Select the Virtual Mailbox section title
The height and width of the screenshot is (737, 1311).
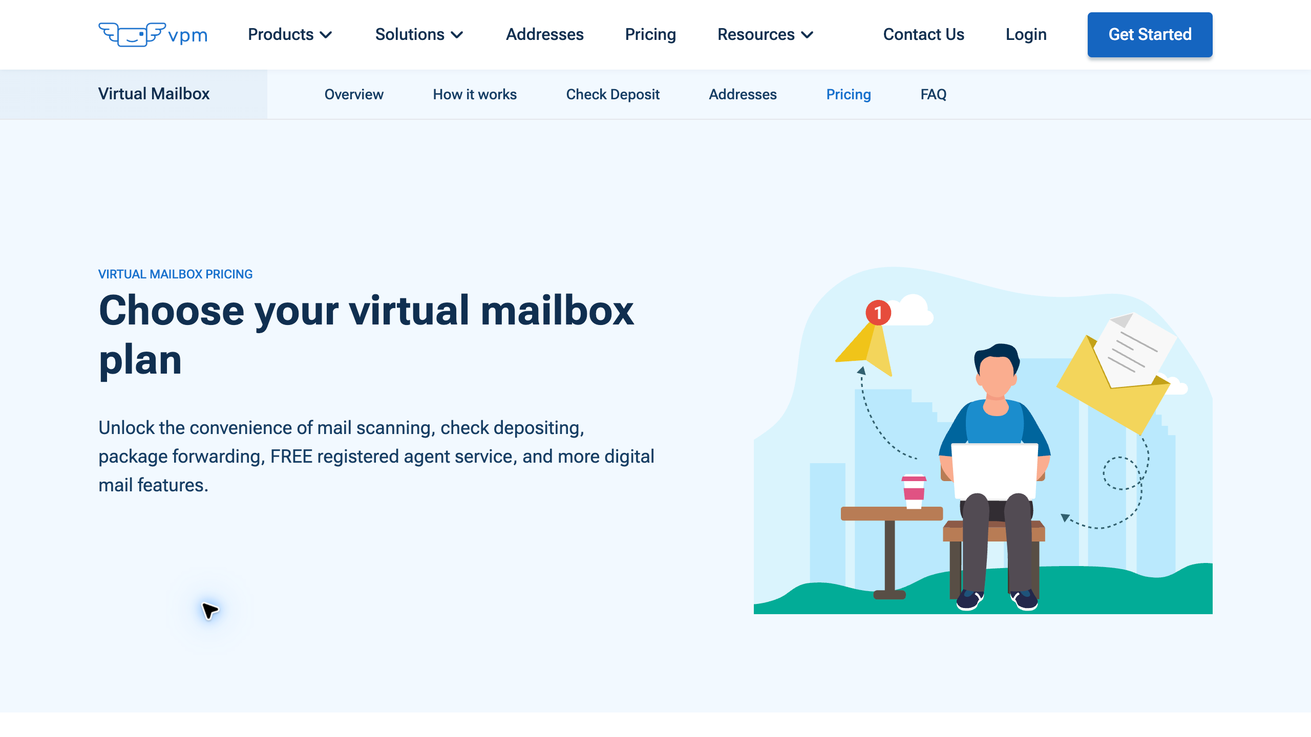(154, 94)
